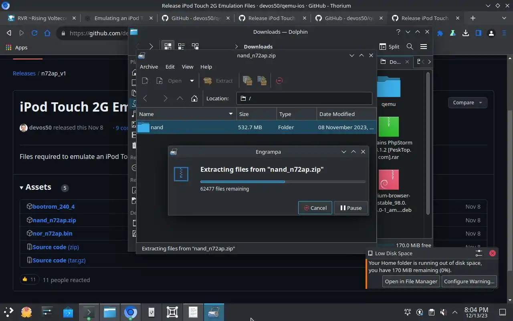Image resolution: width=513 pixels, height=321 pixels.
Task: Pause the extraction
Action: click(x=351, y=208)
